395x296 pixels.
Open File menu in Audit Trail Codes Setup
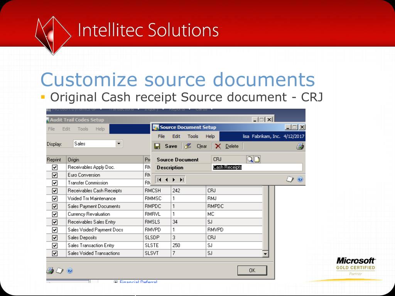click(x=51, y=129)
